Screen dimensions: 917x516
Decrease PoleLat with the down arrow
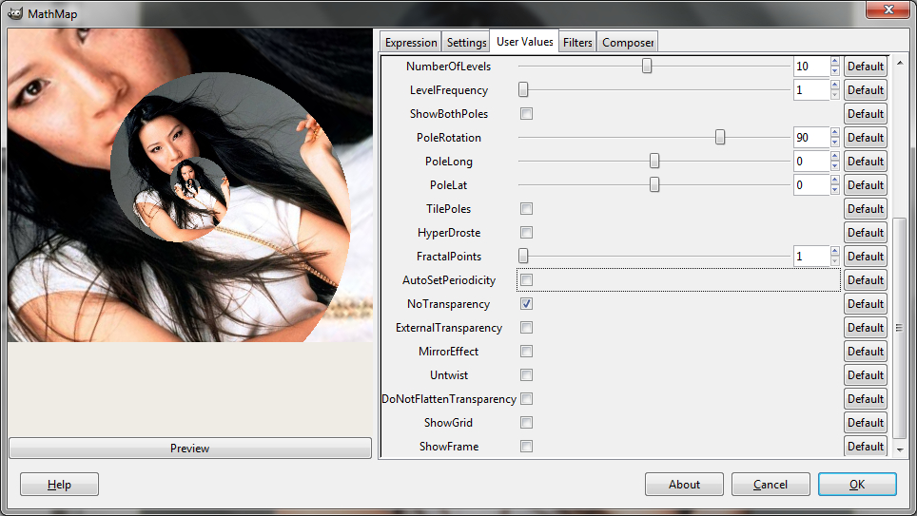pyautogui.click(x=834, y=189)
